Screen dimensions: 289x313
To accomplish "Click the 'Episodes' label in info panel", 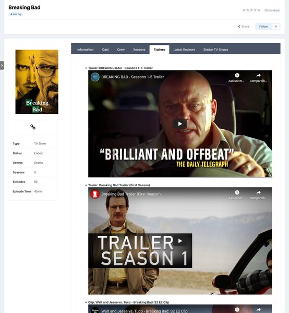I will pyautogui.click(x=19, y=182).
